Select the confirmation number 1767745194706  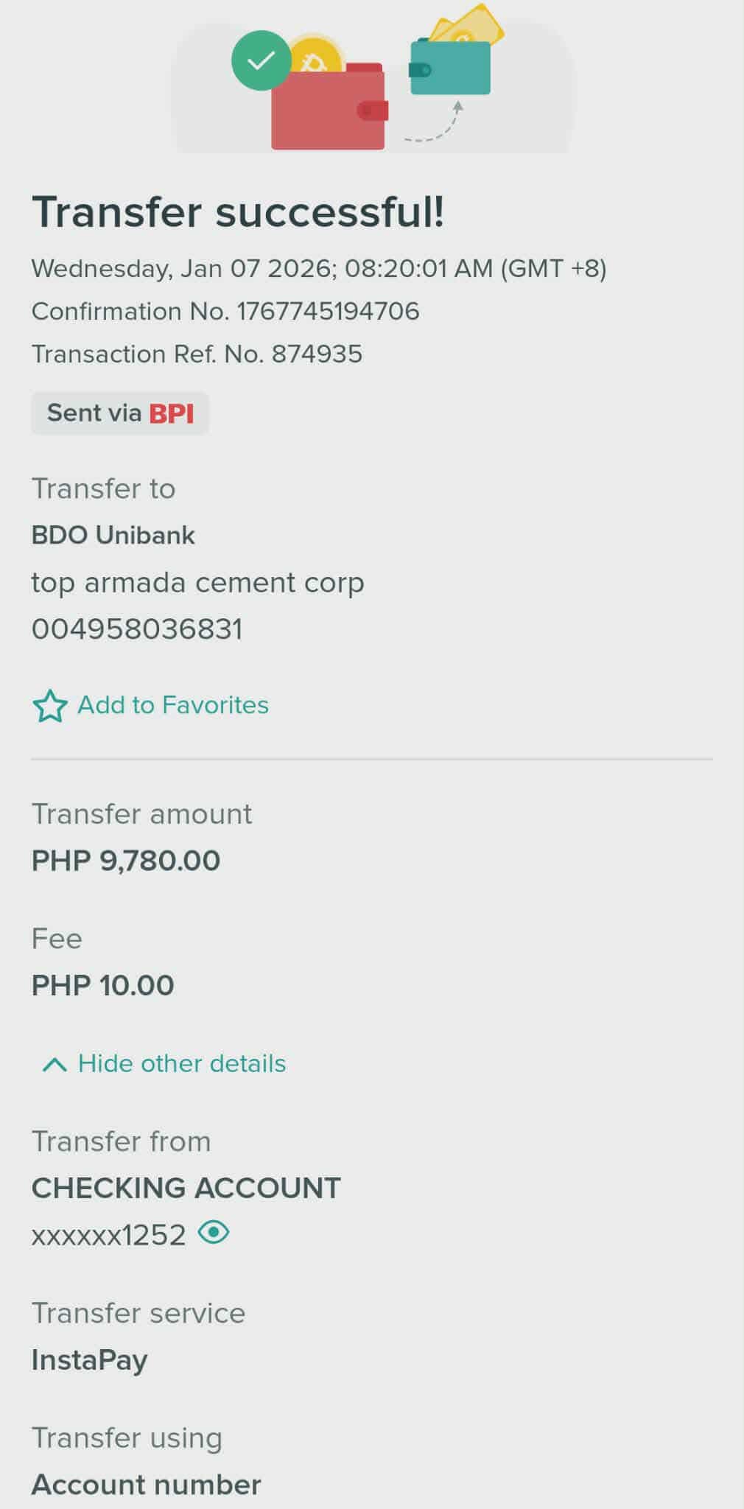328,311
